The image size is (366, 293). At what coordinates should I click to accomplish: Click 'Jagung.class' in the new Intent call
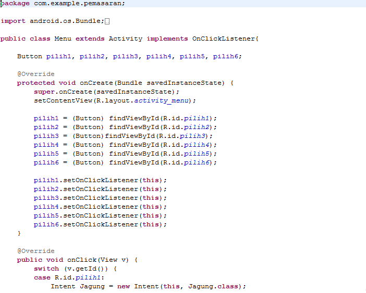click(213, 286)
